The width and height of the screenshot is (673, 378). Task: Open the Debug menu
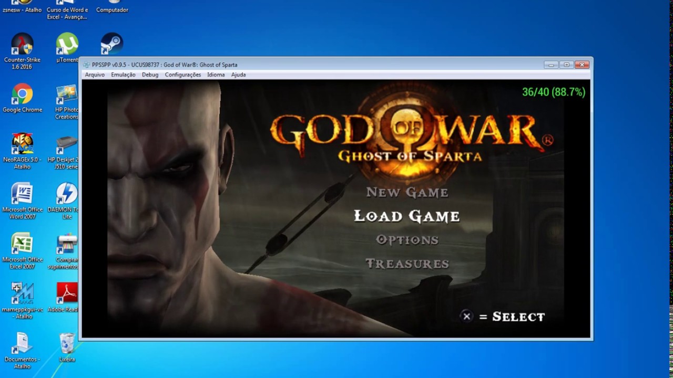coord(150,75)
